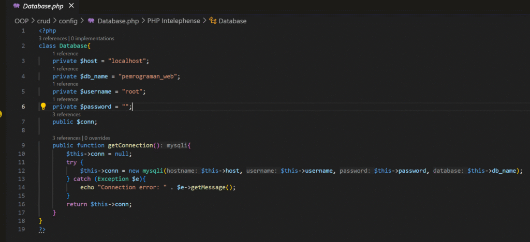Click PHP Intelephense breadcrumb item
The image size is (530, 242).
point(173,21)
